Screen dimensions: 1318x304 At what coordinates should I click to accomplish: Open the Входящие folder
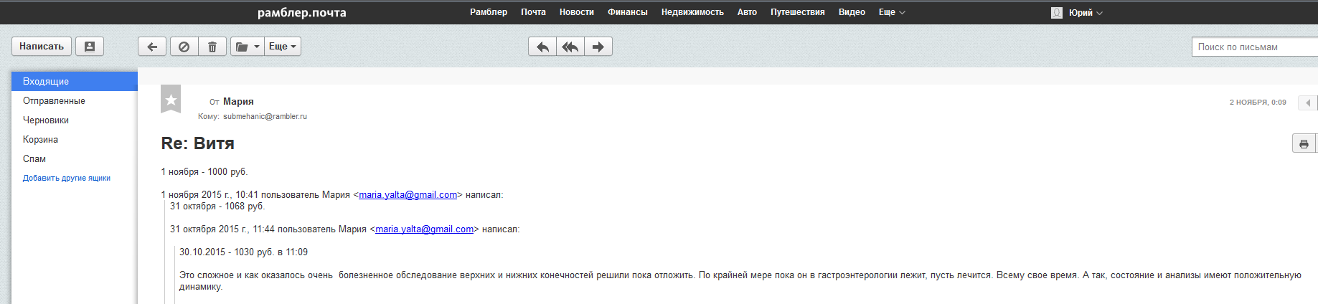click(75, 81)
